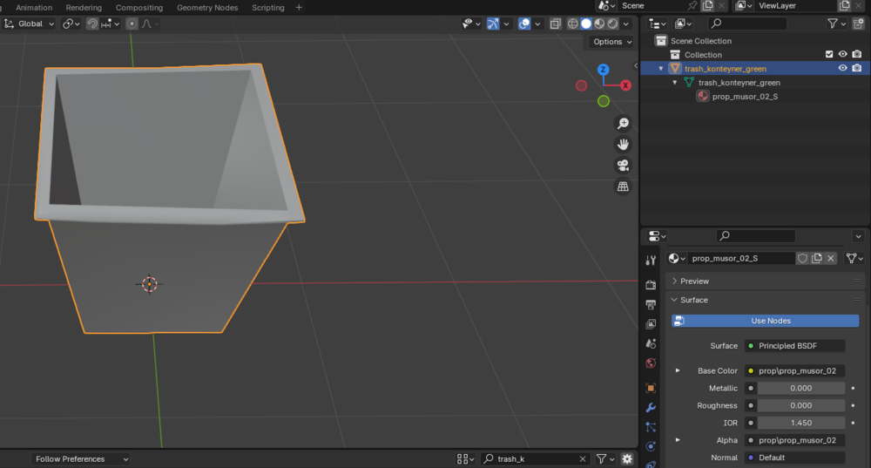The width and height of the screenshot is (871, 468).
Task: Open the Object properties orange square tab
Action: coord(651,388)
